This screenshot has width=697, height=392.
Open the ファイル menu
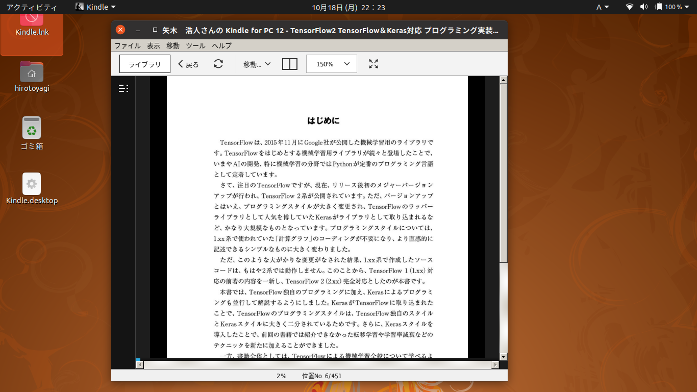(128, 45)
